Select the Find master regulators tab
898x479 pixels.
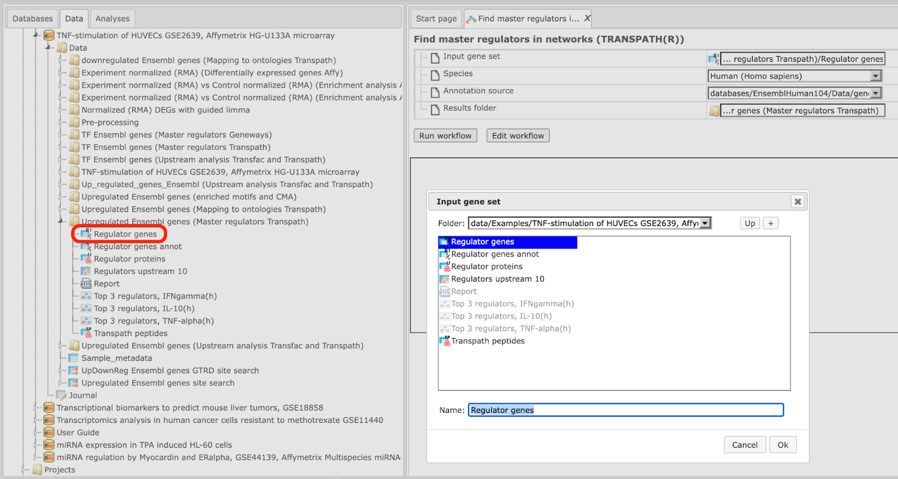coord(529,19)
